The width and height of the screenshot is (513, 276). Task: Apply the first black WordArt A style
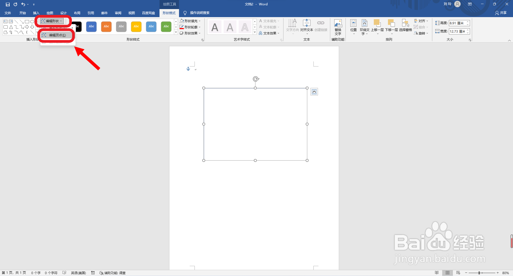pyautogui.click(x=215, y=27)
